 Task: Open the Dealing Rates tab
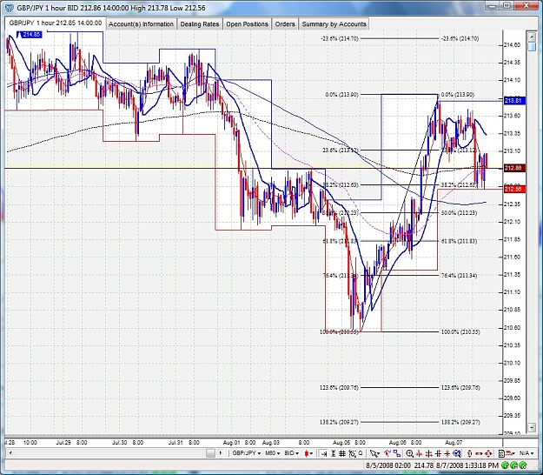[200, 24]
